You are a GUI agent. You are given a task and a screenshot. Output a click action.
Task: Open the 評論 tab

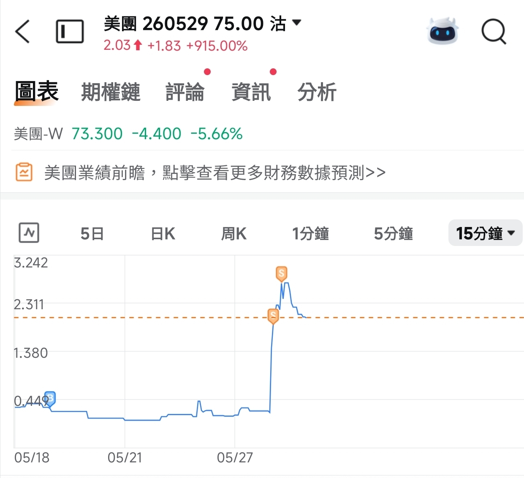(185, 92)
